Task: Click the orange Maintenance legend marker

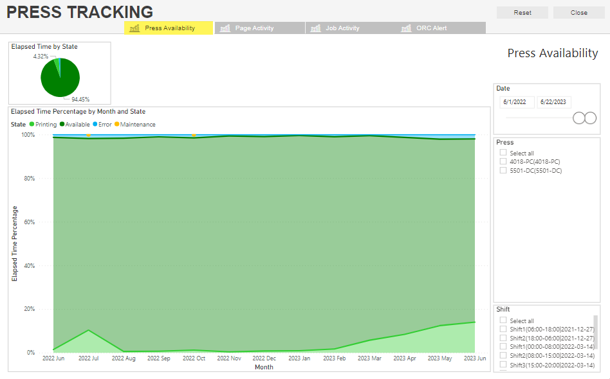Action: tap(117, 125)
